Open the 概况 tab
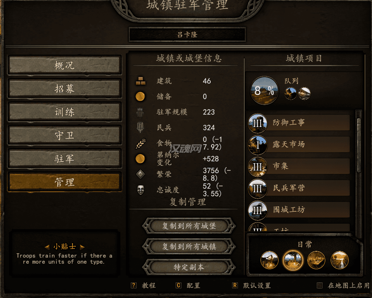Viewport: 372px width, 298px height. pyautogui.click(x=65, y=65)
